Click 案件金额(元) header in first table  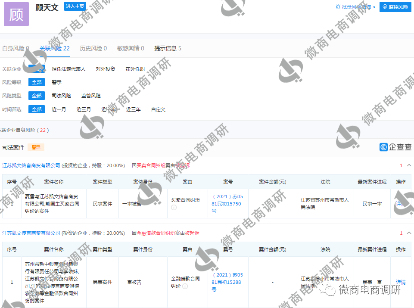point(272,182)
